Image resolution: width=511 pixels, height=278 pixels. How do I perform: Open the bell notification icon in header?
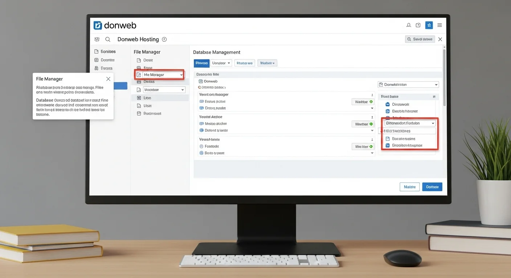(x=409, y=25)
